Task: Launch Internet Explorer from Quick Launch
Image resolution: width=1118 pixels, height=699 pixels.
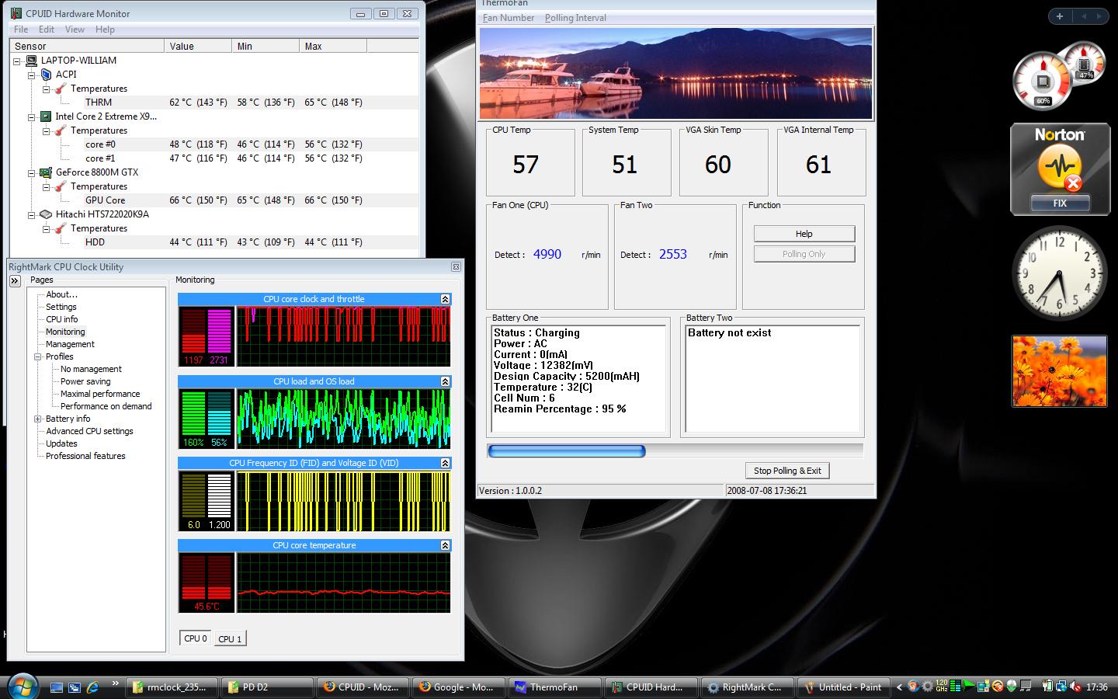Action: click(92, 687)
